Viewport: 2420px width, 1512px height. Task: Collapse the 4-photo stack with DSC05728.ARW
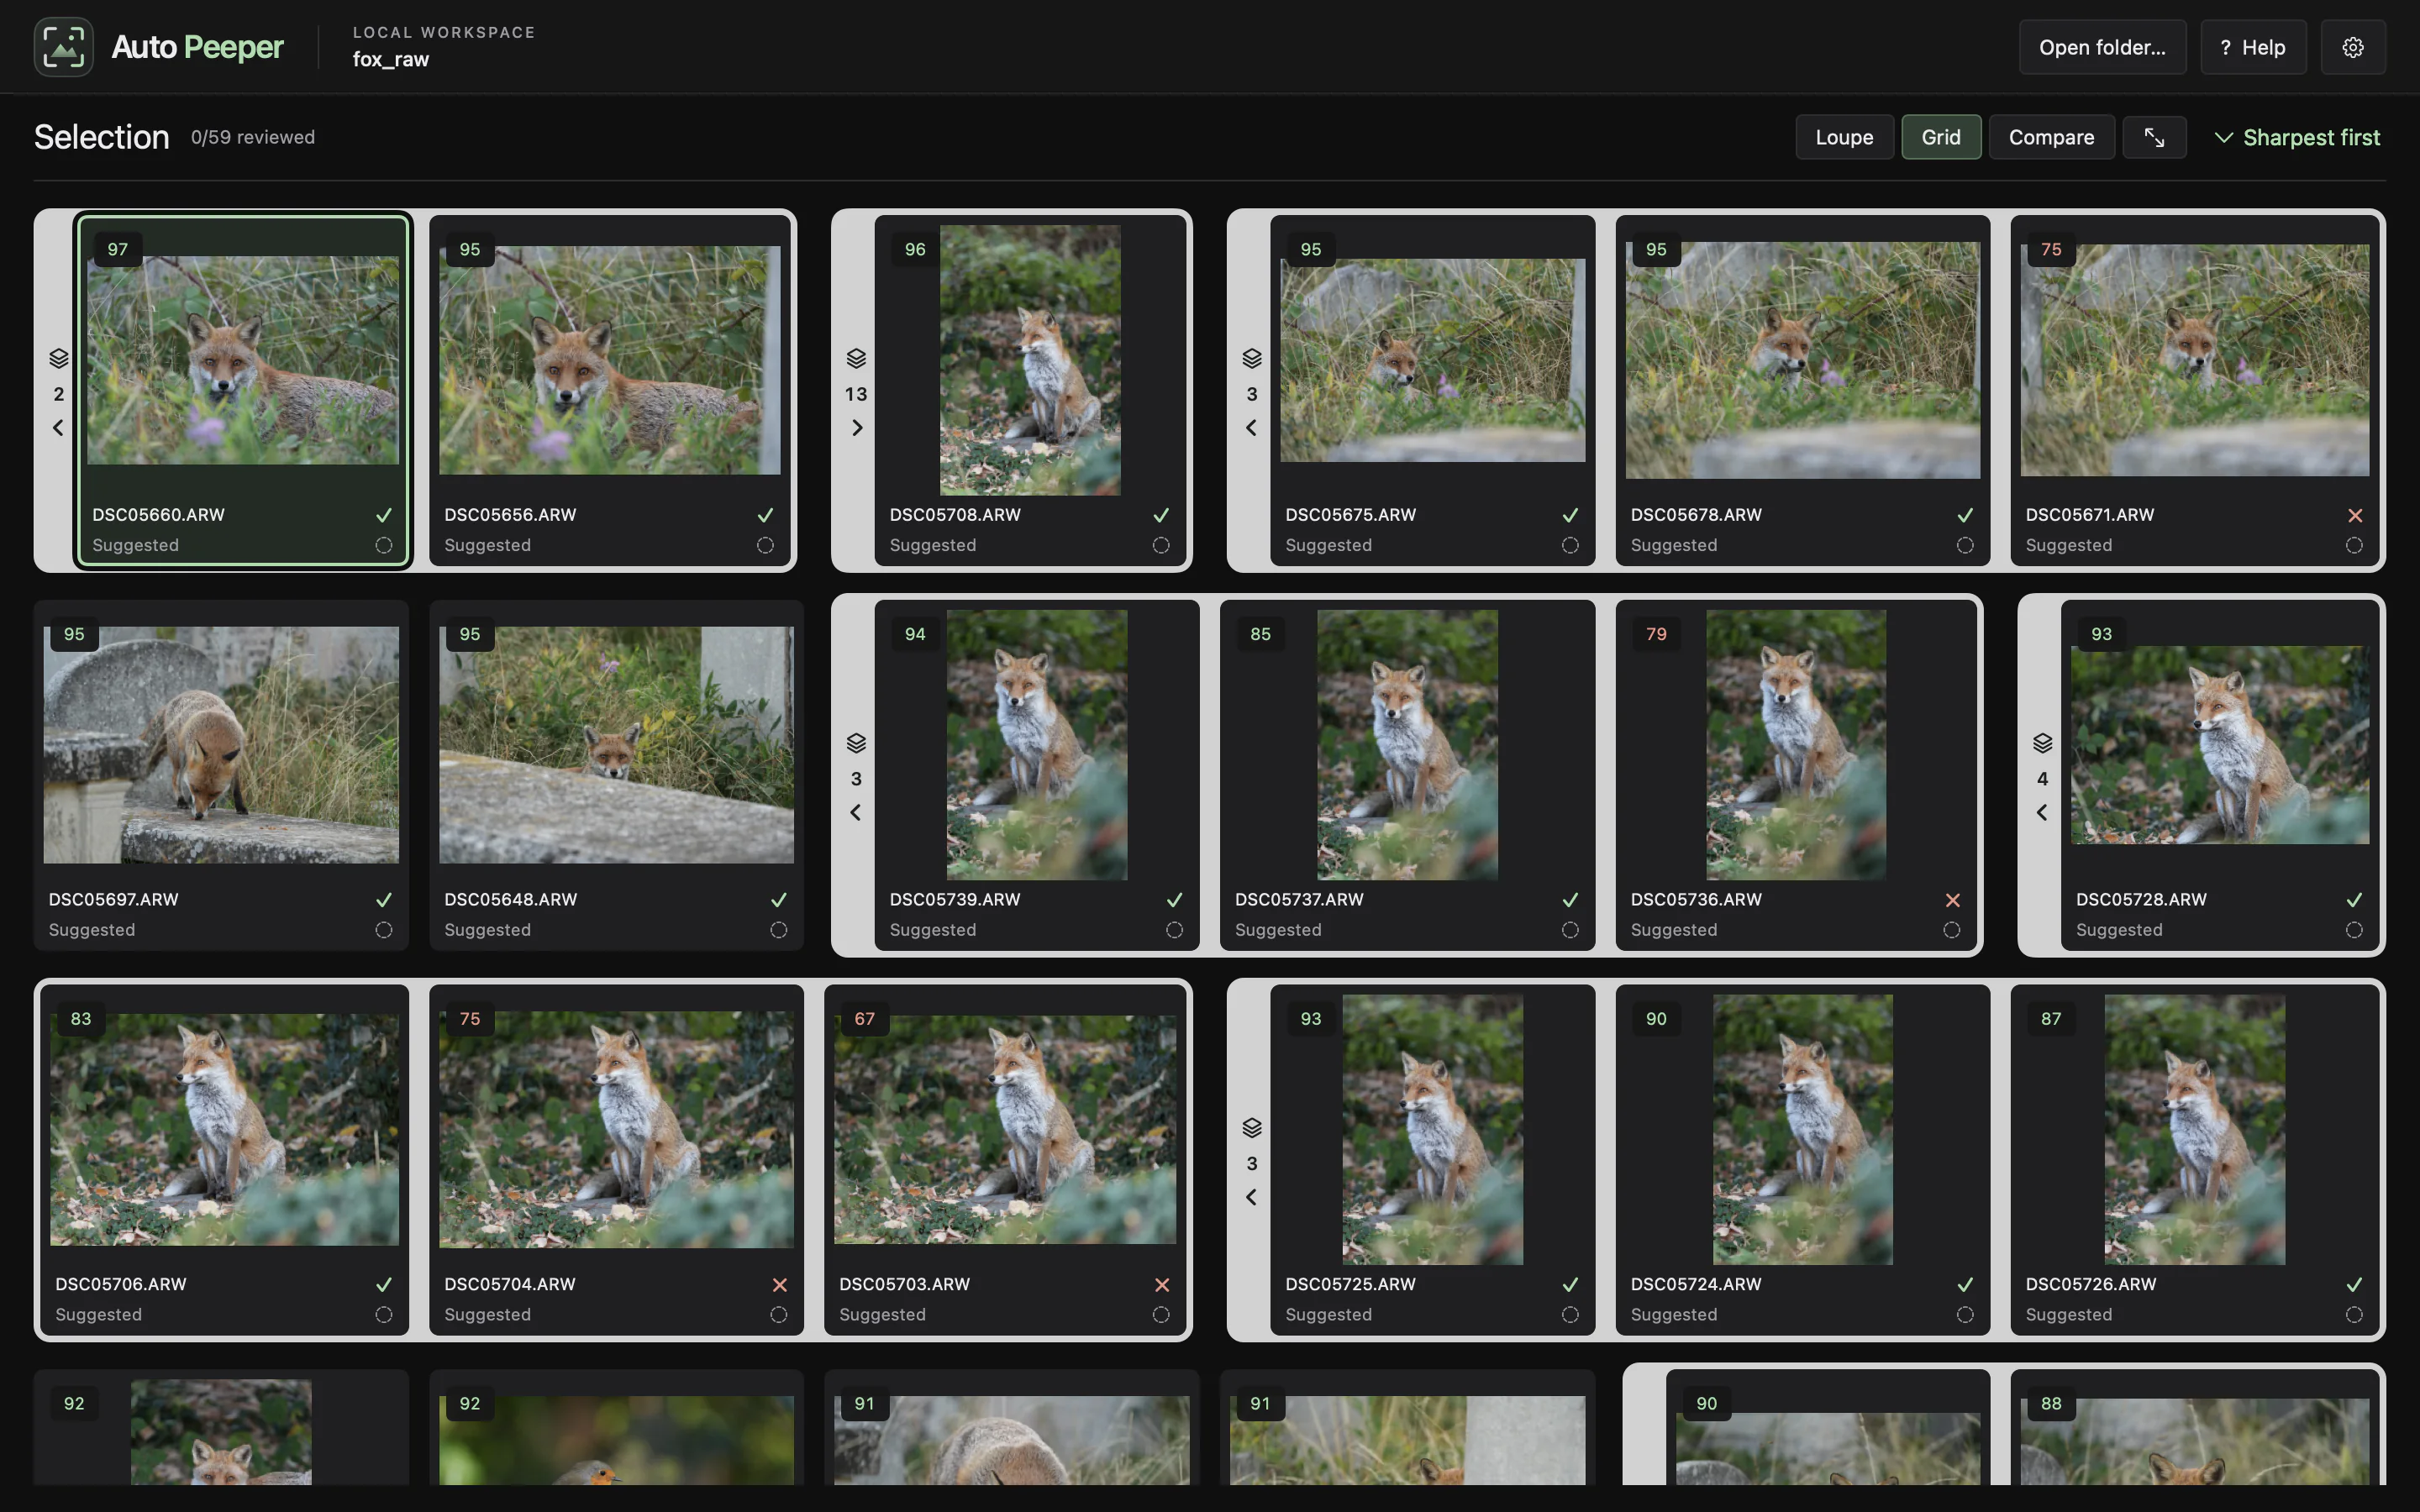pyautogui.click(x=2042, y=813)
